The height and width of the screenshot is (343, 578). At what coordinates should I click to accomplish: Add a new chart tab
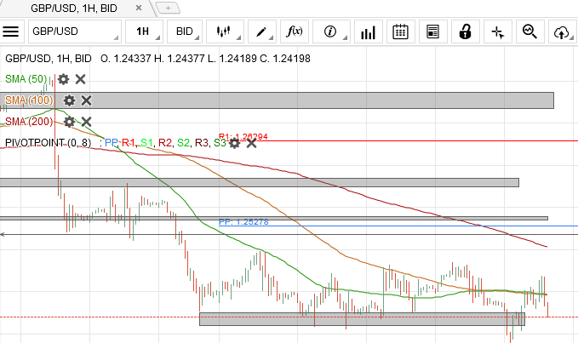[168, 8]
